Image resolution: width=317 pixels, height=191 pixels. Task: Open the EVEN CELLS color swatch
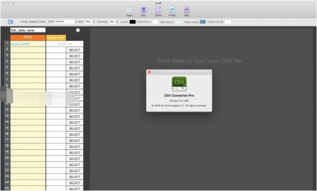[155, 22]
